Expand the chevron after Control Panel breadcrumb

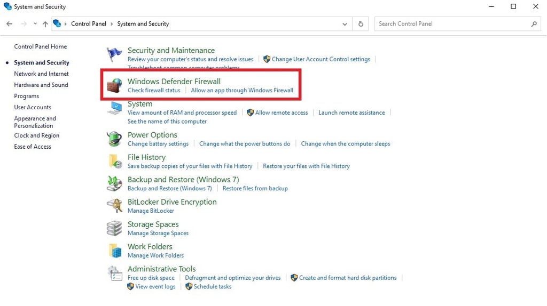click(x=112, y=23)
